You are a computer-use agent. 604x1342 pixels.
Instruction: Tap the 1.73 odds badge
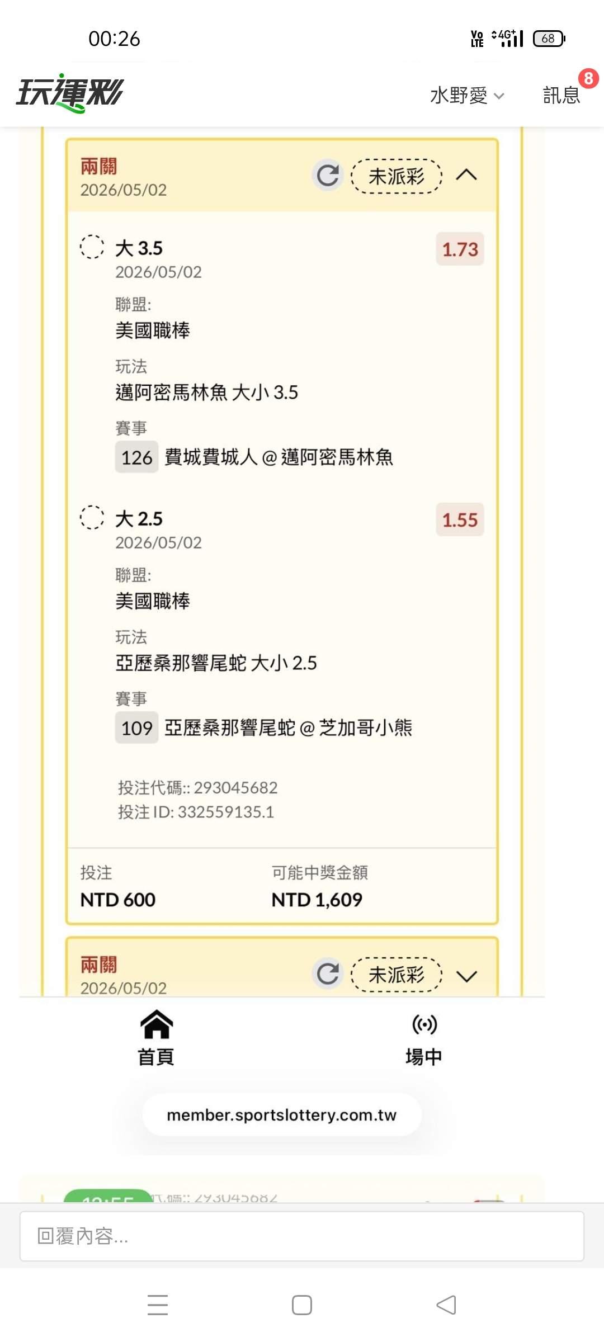pos(460,249)
